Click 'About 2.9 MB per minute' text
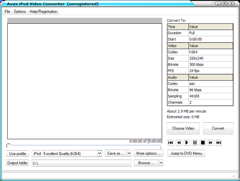The width and height of the screenshot is (240, 181). (x=187, y=111)
